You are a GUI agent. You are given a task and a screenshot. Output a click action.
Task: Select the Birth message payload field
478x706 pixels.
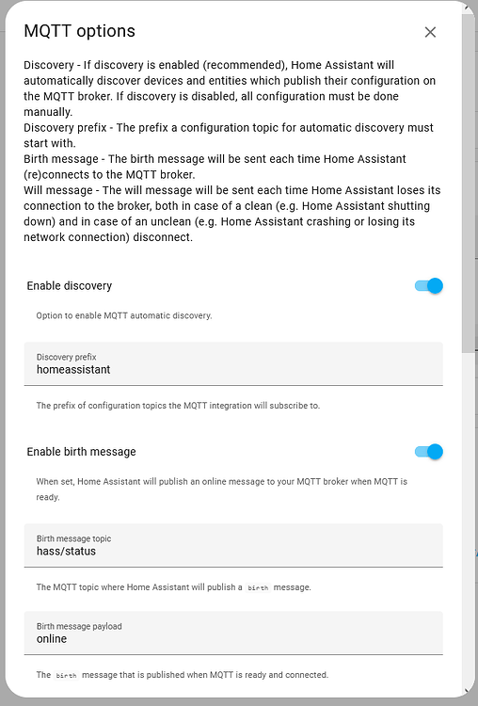point(233,634)
